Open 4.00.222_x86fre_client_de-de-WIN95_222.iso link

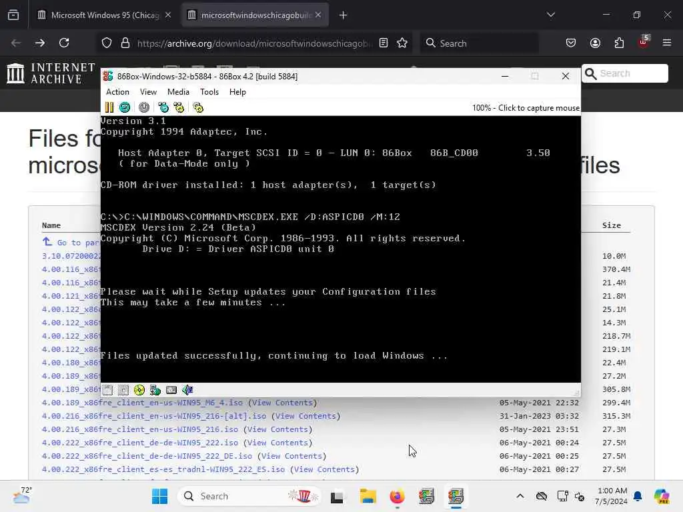tap(140, 443)
